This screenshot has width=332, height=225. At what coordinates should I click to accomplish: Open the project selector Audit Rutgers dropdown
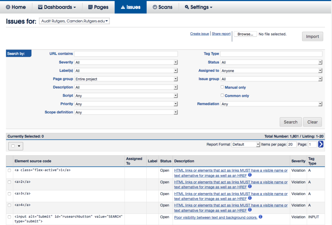75,21
